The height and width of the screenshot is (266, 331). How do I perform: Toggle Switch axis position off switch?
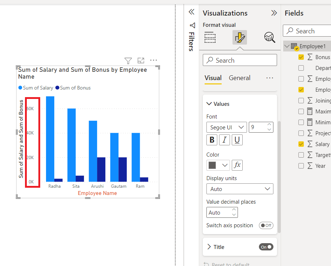tap(266, 225)
